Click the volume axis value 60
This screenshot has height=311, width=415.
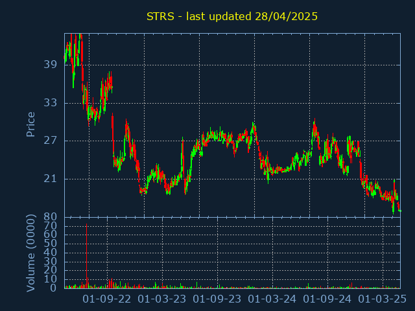point(51,235)
